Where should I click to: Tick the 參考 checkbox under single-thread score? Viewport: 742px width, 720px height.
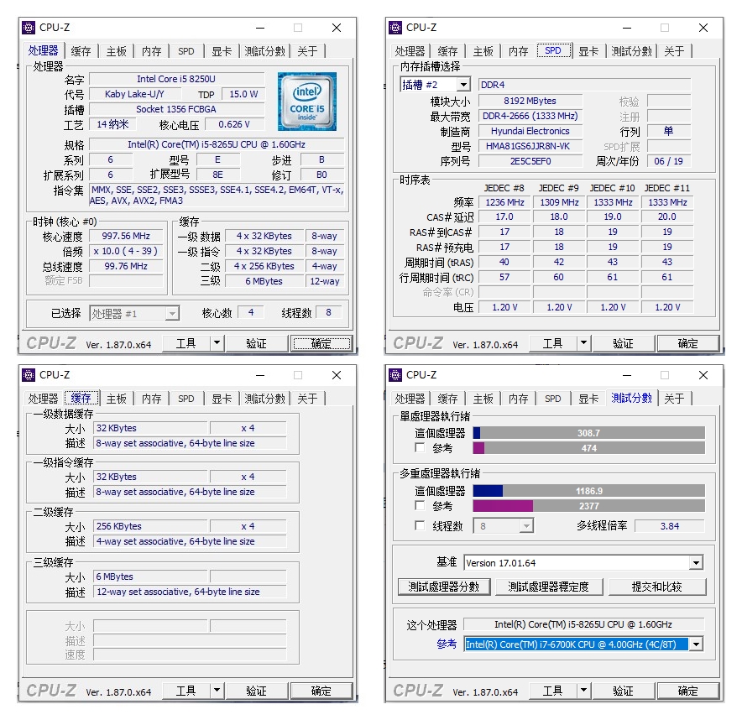point(420,447)
